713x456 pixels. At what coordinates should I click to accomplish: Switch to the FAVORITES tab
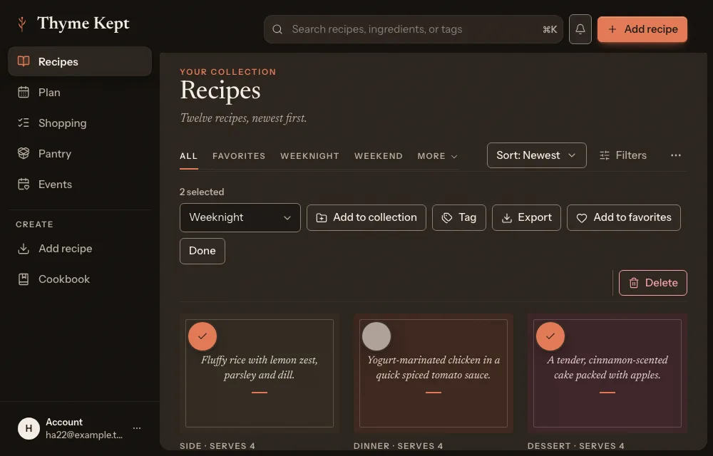pos(239,156)
